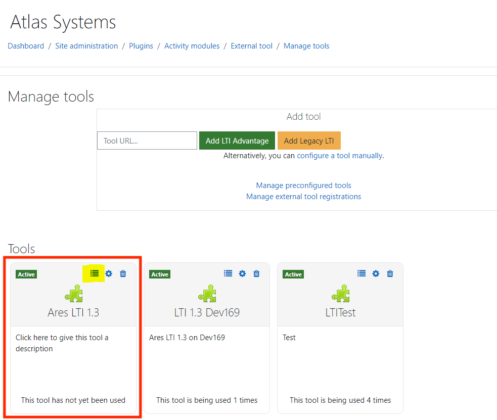This screenshot has height=420, width=497.
Task: Open Manage preconfigured tools link
Action: pyautogui.click(x=303, y=185)
